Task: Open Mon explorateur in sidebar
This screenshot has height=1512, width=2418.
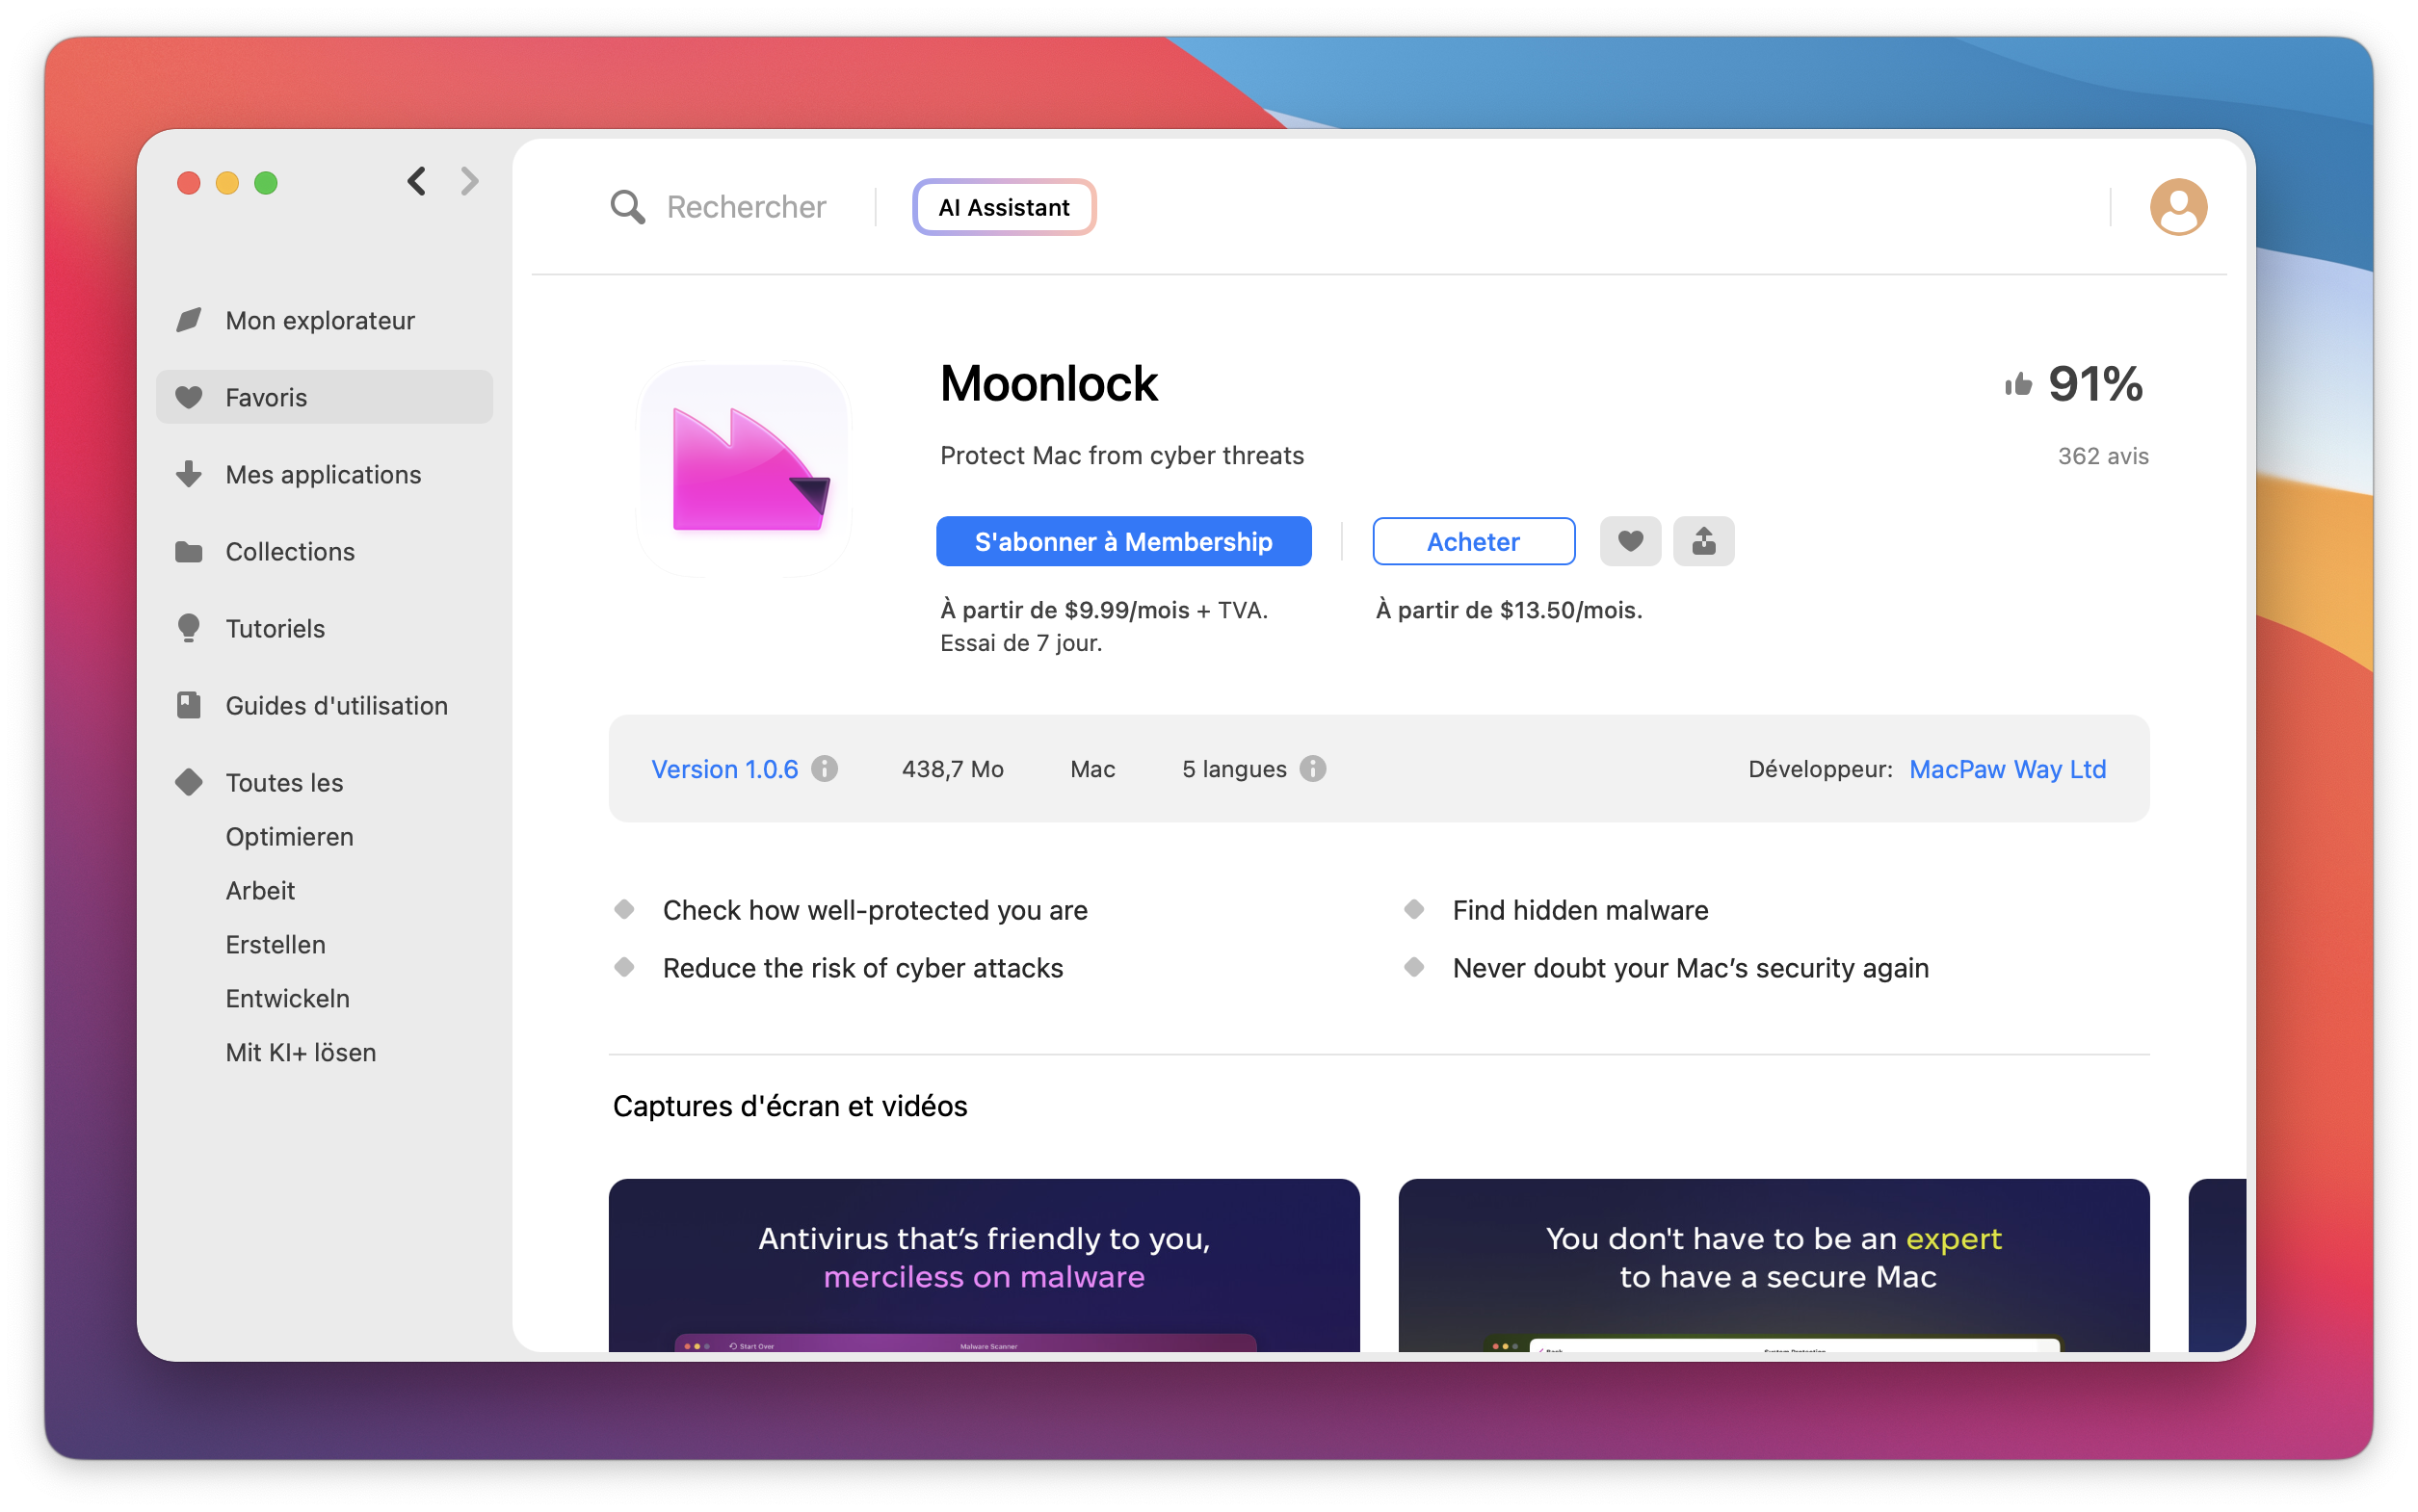Action: click(324, 320)
